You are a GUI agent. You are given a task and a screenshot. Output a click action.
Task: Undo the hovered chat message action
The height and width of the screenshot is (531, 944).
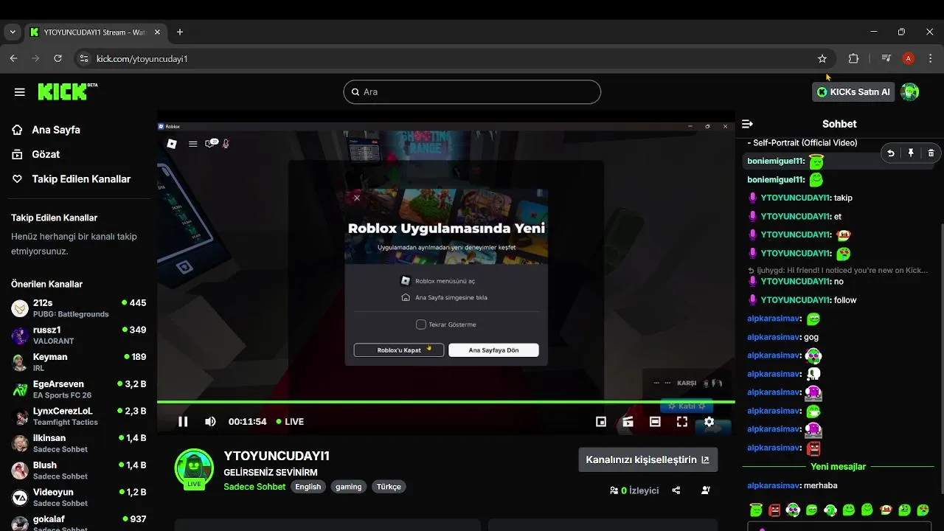point(891,153)
